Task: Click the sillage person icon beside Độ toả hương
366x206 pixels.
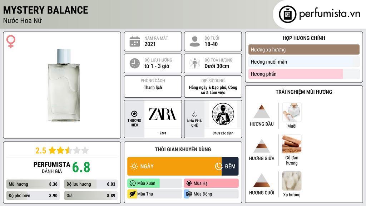Action: pos(195,63)
